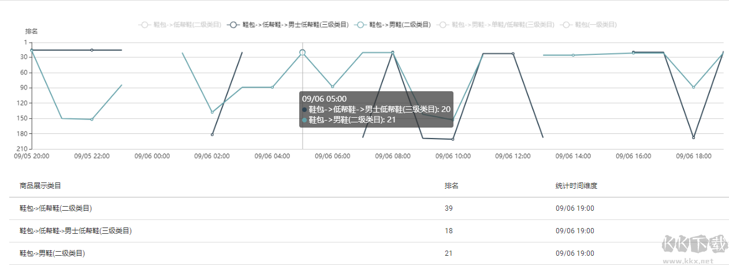Click the greyed 鞋包(一级类目) legend marker icon
The width and height of the screenshot is (729, 265).
[x=567, y=25]
